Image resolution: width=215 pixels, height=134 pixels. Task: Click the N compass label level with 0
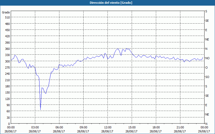coord(206,124)
